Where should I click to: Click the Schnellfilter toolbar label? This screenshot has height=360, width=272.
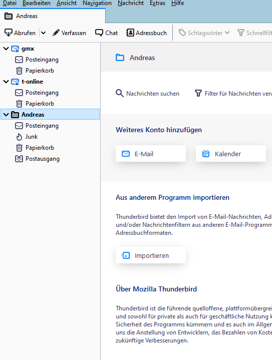259,33
